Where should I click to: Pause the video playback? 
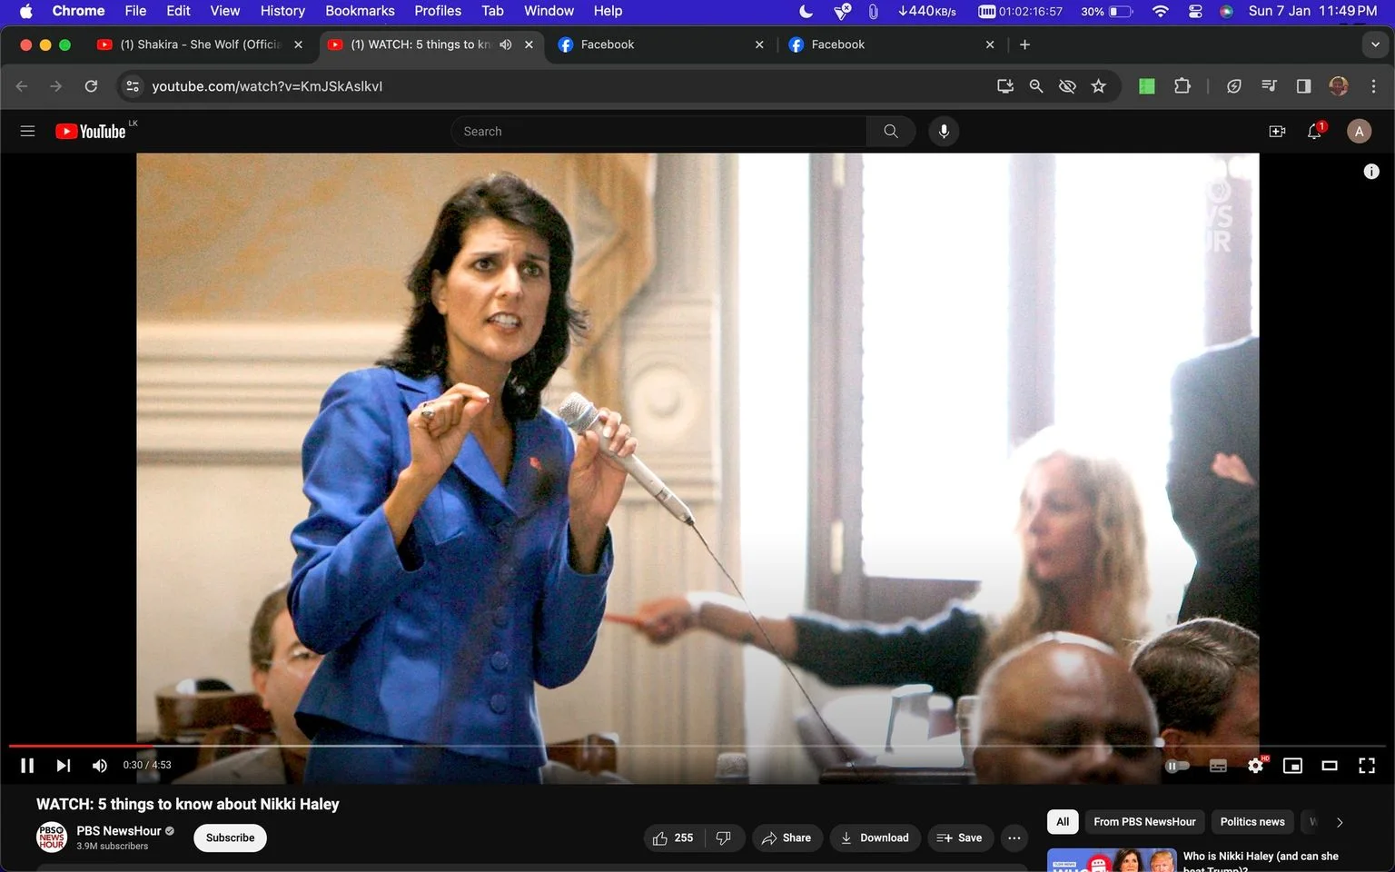click(x=27, y=766)
